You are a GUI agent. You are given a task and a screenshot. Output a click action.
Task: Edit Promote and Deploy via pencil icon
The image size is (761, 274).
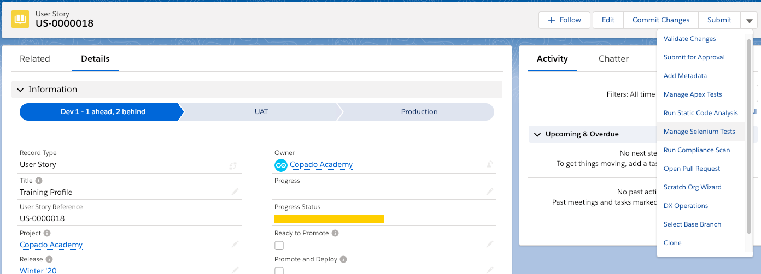[490, 270]
